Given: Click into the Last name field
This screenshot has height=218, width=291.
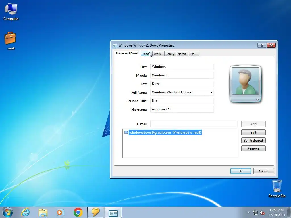Looking at the screenshot, I should 182,84.
